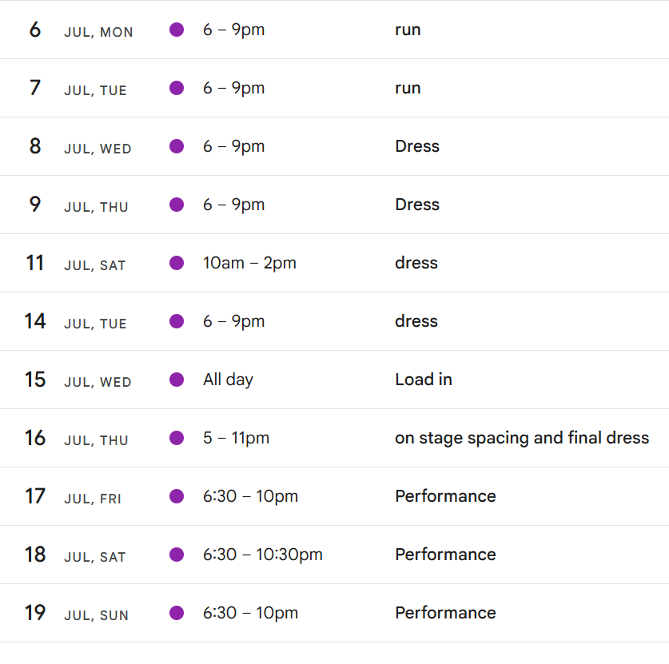Viewport: 669px width, 664px height.
Task: Click the 5 – 11pm time range
Action: coord(236,438)
